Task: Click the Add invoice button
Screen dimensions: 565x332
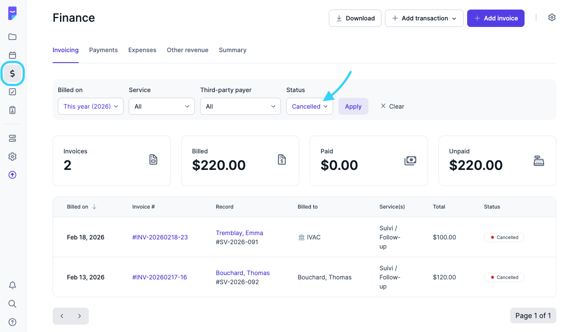Action: click(x=495, y=18)
